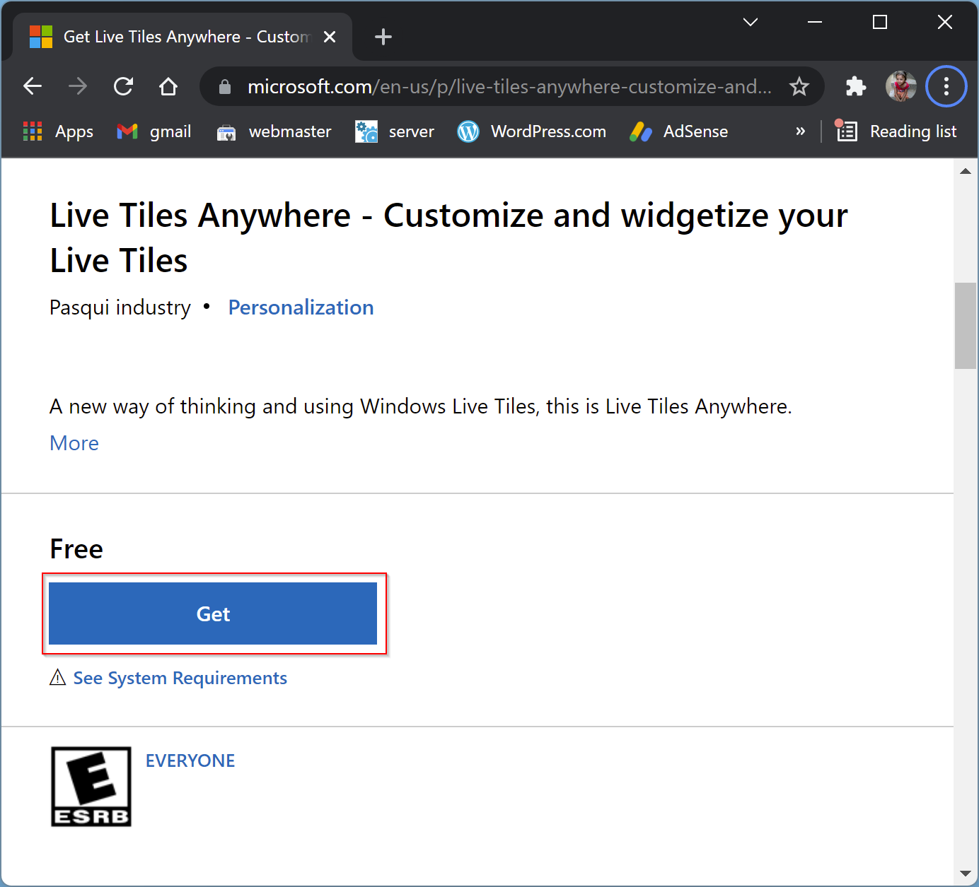Click the EVERYONE rating link
Viewport: 979px width, 887px height.
(x=190, y=760)
